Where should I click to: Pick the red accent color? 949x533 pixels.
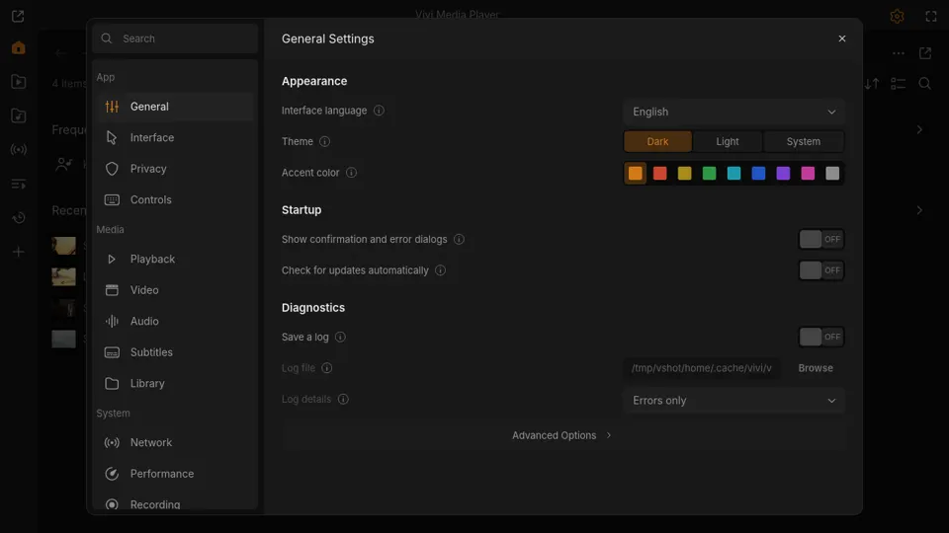coord(659,174)
